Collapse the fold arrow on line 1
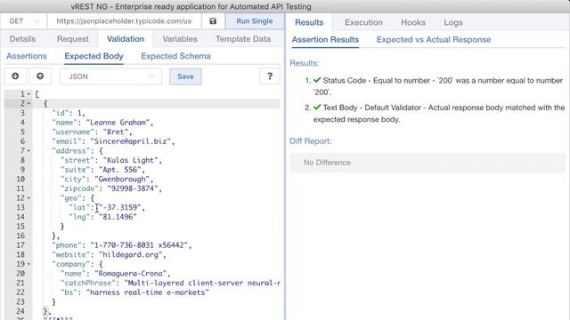This screenshot has height=320, width=570. pyautogui.click(x=28, y=94)
